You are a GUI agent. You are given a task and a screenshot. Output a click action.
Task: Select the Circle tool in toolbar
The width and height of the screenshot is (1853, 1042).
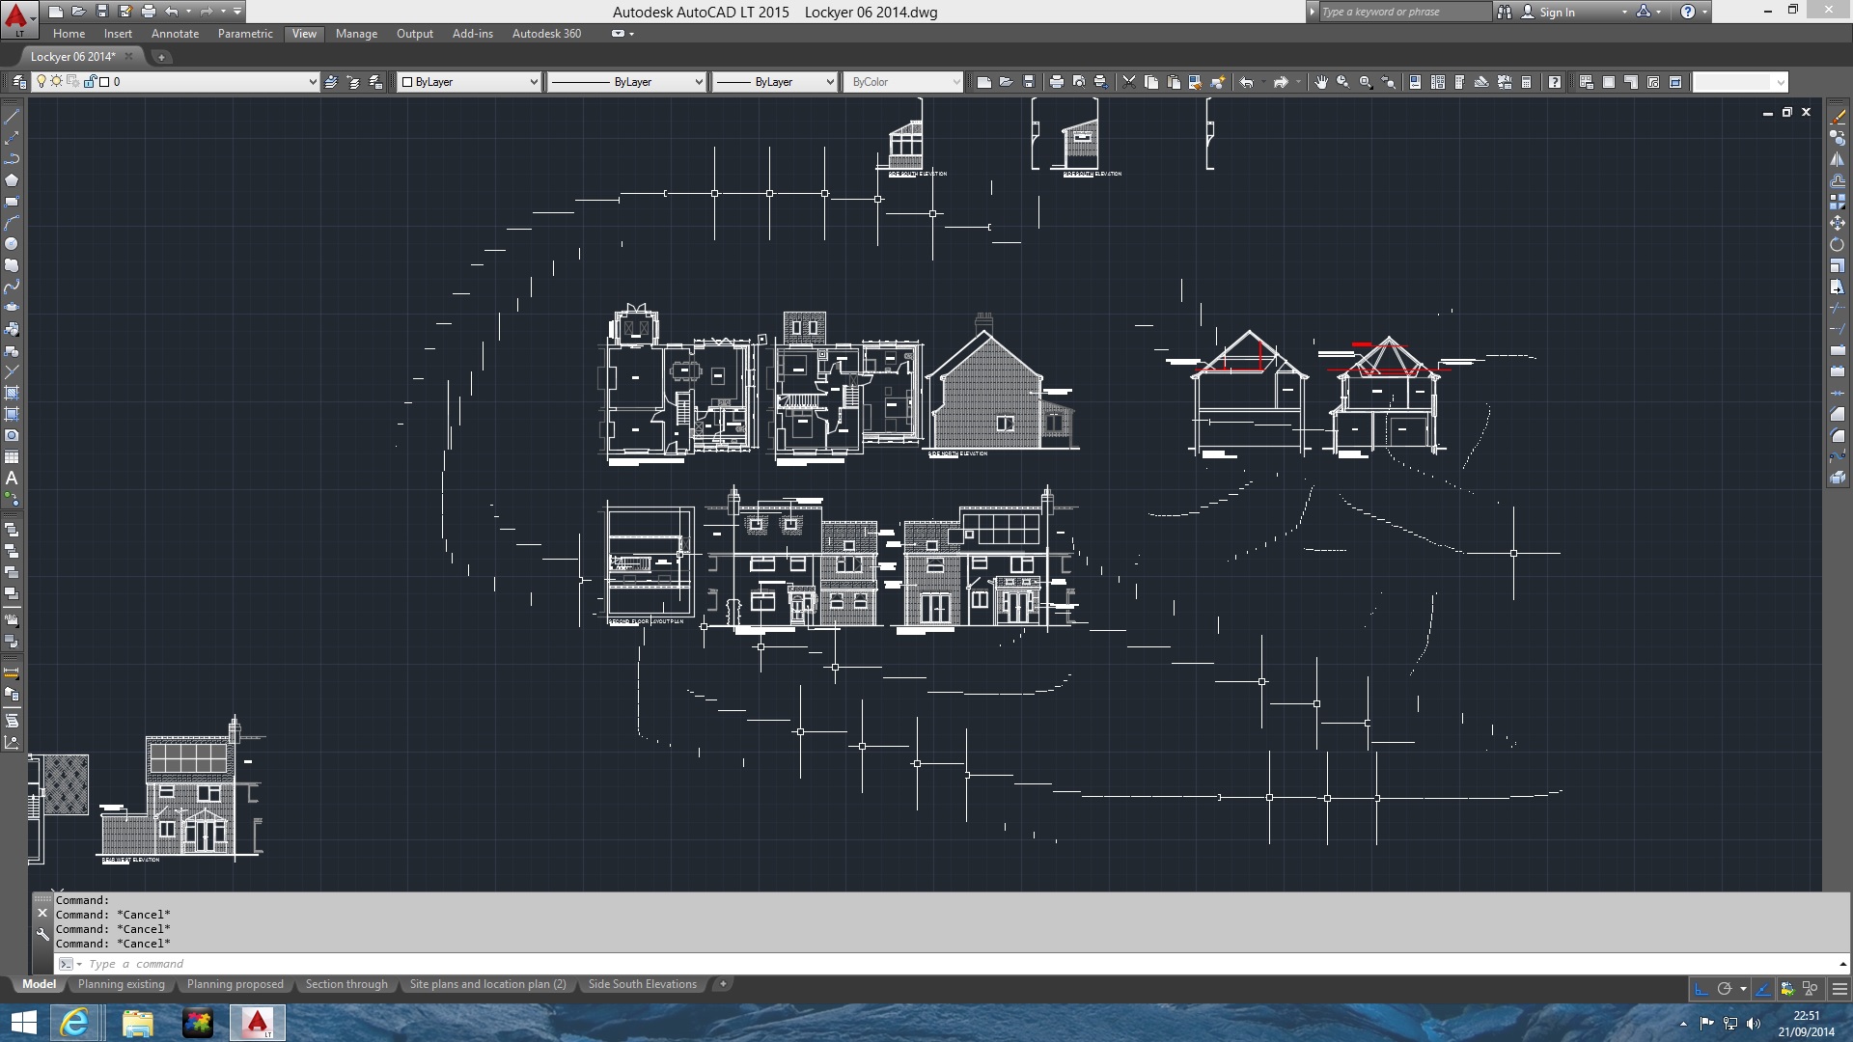[14, 243]
